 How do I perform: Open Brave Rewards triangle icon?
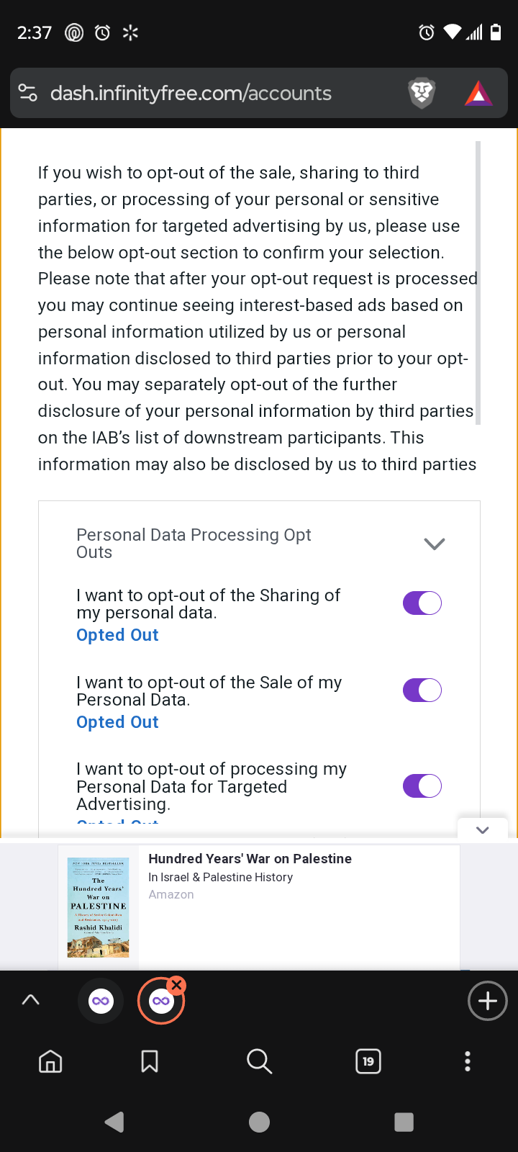pos(478,93)
